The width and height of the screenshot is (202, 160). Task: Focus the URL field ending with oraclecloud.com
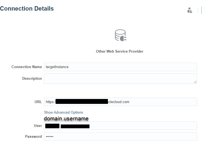coord(120,102)
